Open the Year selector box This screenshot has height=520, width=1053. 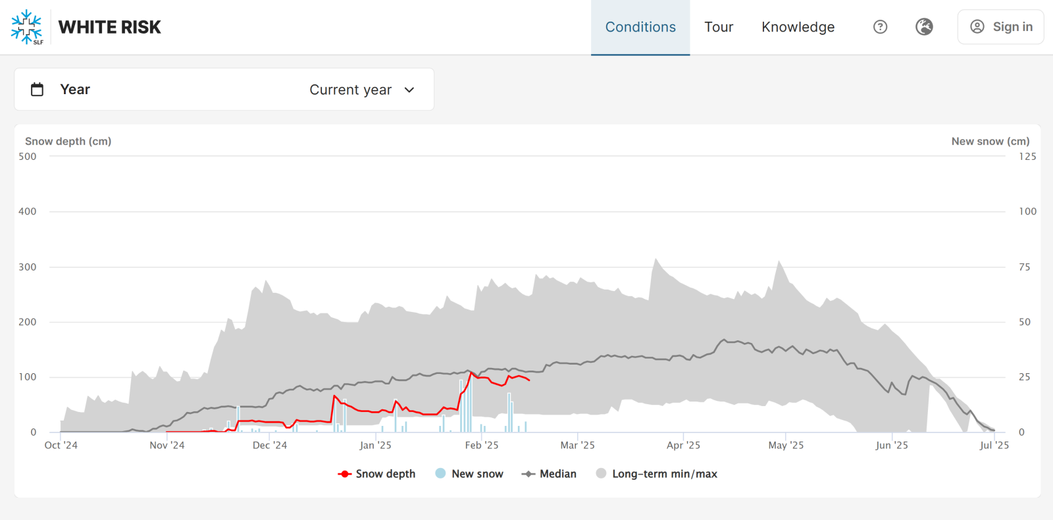224,90
